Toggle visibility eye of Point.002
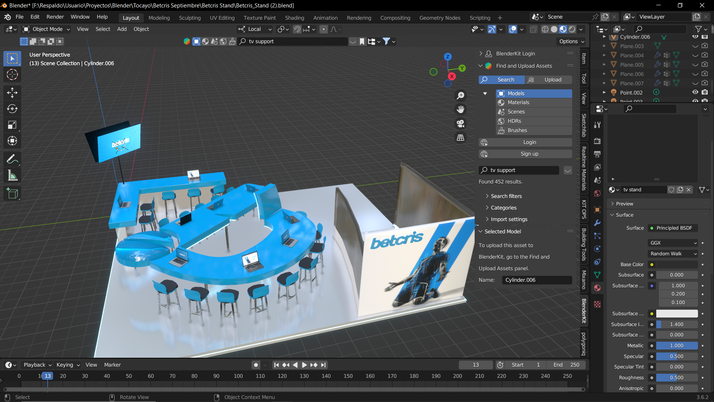The height and width of the screenshot is (402, 714). pyautogui.click(x=695, y=92)
